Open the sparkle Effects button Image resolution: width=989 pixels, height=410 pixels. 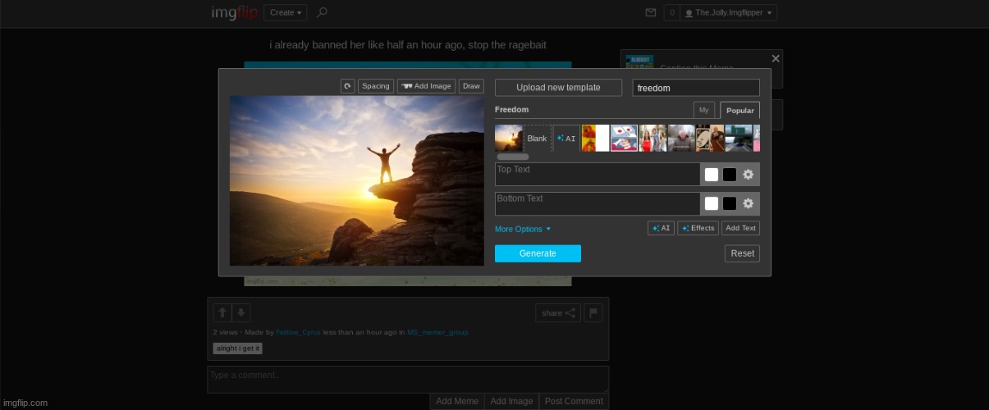click(x=698, y=228)
